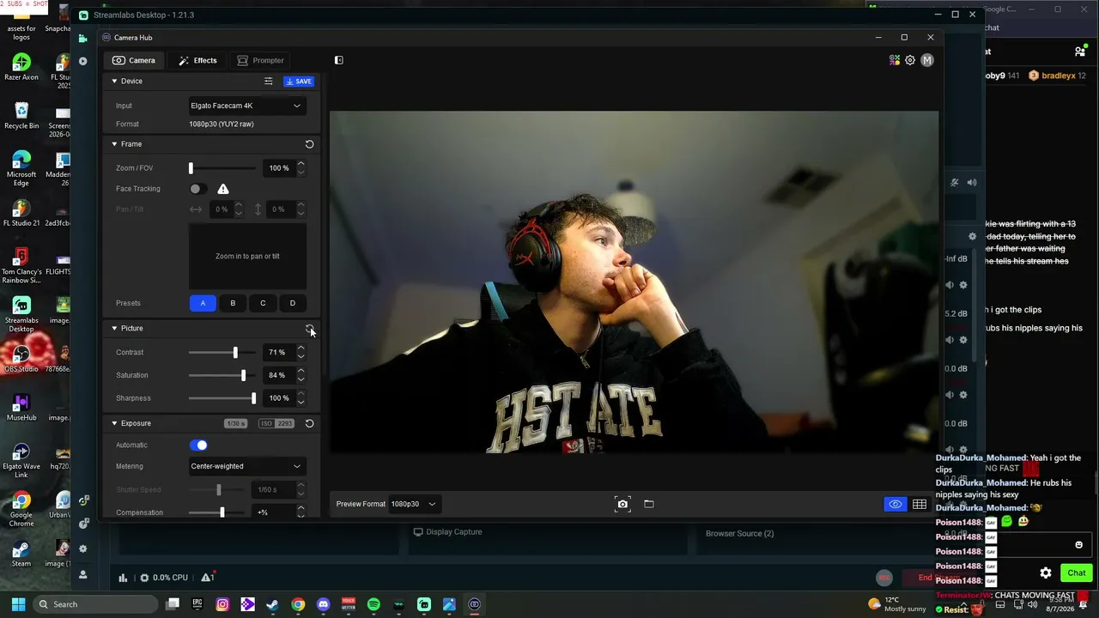The height and width of the screenshot is (618, 1099).
Task: Open the emoji picker in the chat box
Action: 1079,545
